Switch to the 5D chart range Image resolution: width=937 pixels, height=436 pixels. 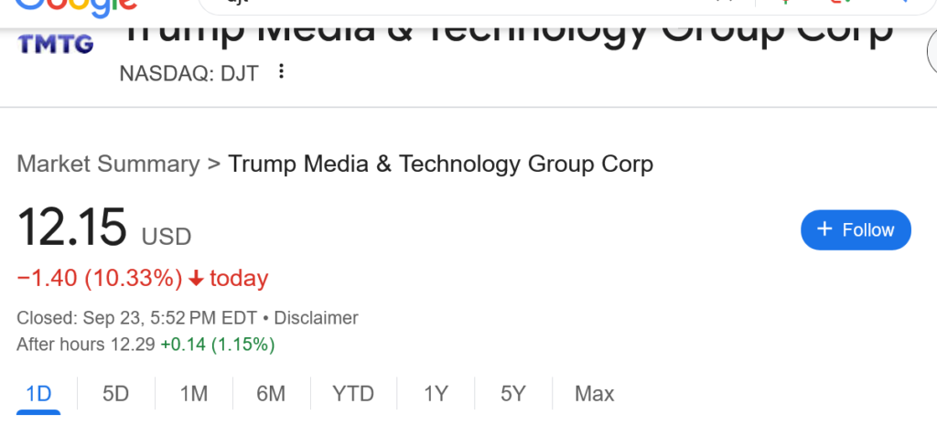coord(115,394)
